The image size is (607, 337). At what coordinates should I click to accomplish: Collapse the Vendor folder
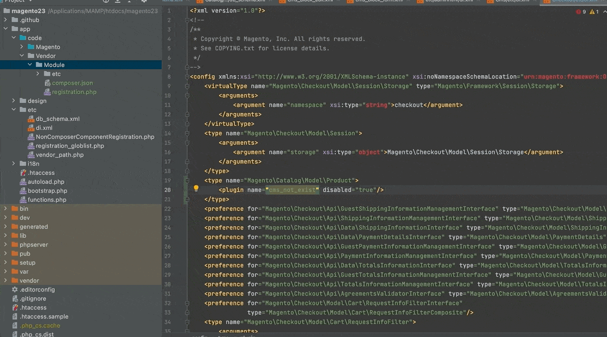point(22,56)
